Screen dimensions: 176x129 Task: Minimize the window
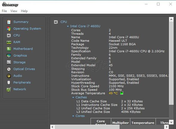[x=146, y=4]
